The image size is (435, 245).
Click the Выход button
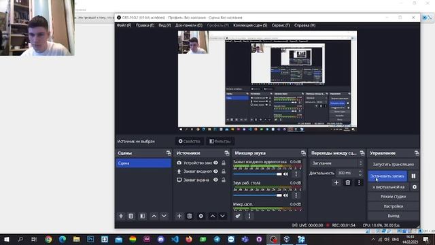tap(393, 216)
